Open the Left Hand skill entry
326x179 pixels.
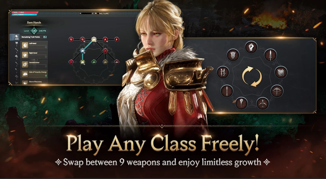(x=34, y=45)
